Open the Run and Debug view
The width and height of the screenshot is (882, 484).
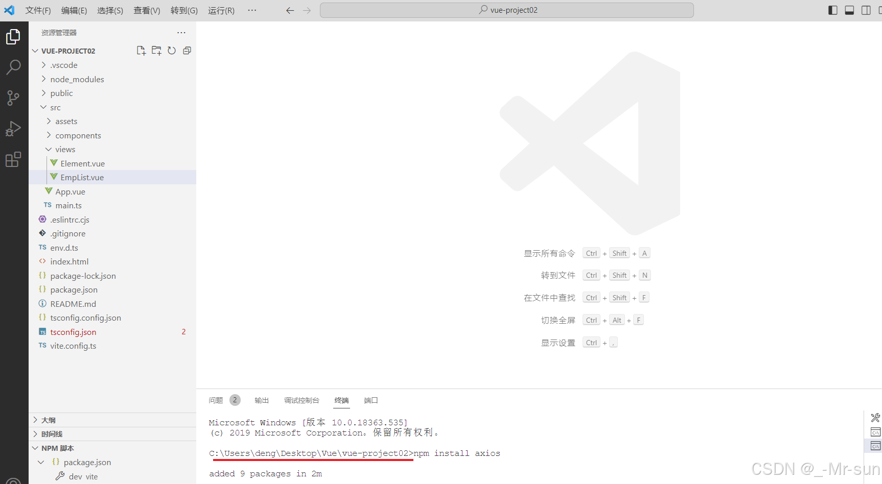click(13, 129)
